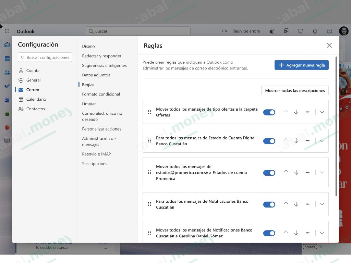Click the Buscar configuraciones search field

(45, 57)
